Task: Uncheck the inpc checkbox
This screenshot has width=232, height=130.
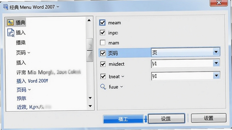Action: (x=103, y=33)
